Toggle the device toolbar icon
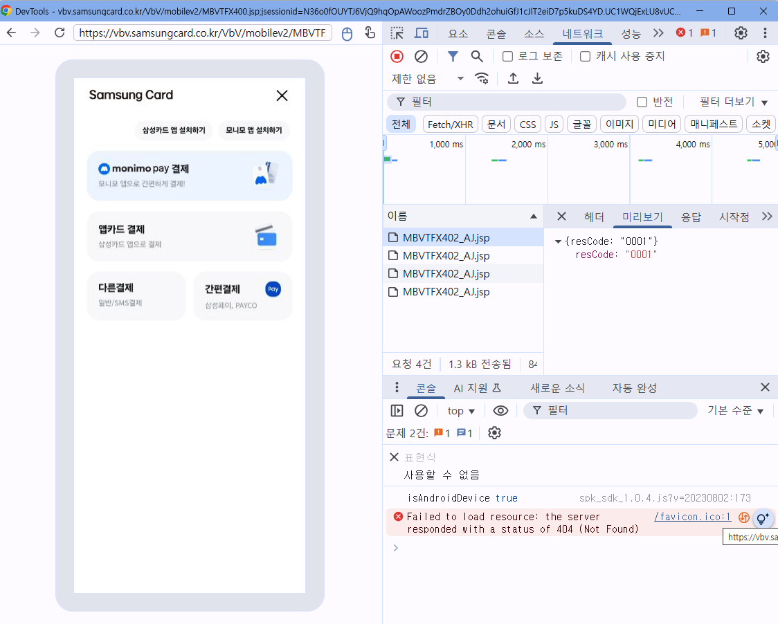 [422, 33]
